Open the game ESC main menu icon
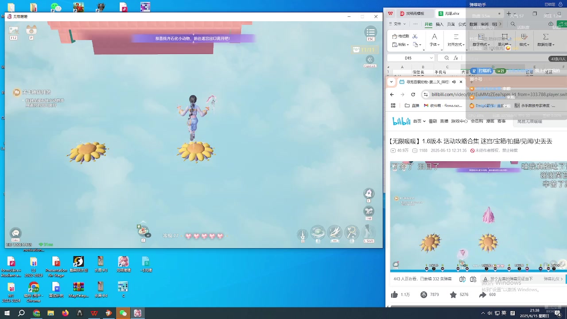567x319 pixels. coord(370,32)
